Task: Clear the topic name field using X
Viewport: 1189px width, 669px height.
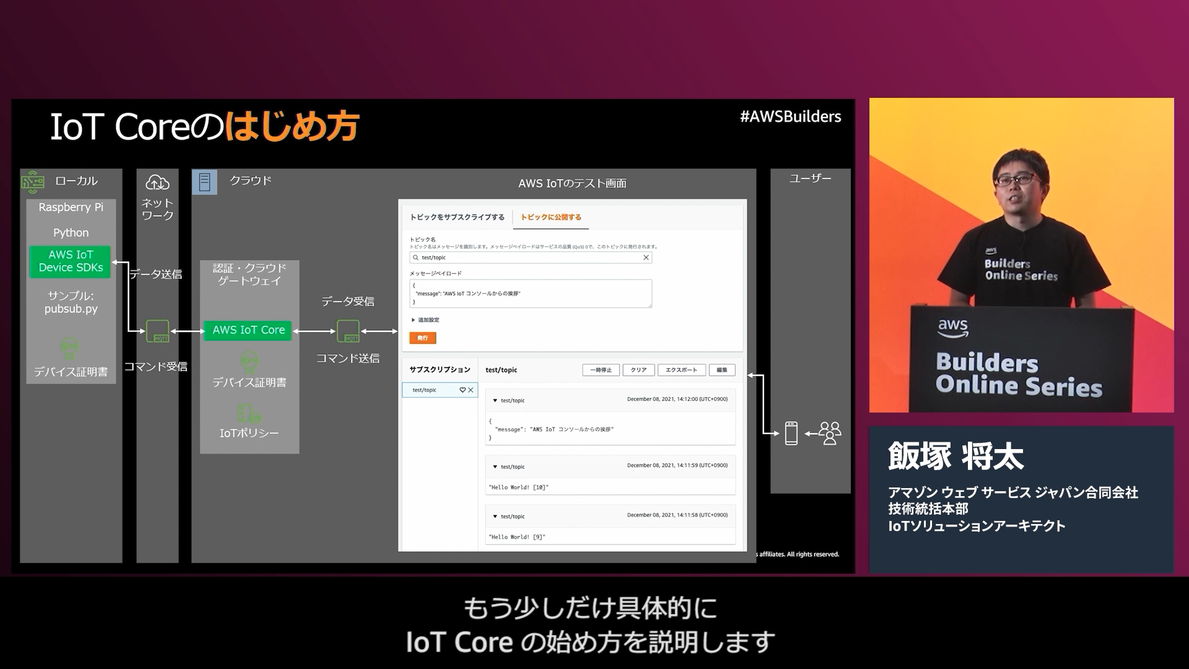Action: tap(646, 258)
